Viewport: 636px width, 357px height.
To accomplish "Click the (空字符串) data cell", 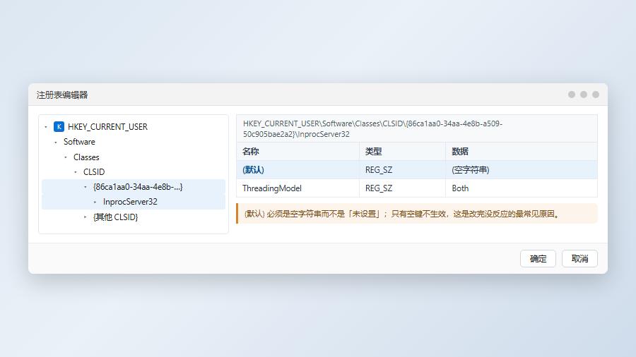I will pos(522,169).
